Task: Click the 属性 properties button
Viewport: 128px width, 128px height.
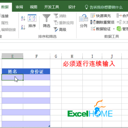Action: [x=5, y=23]
